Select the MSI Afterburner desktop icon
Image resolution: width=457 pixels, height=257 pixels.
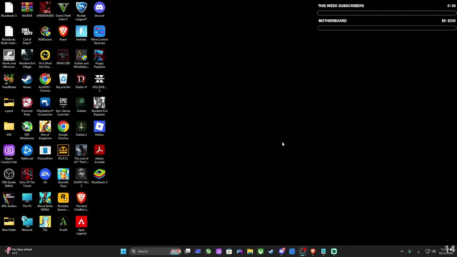pyautogui.click(x=27, y=131)
